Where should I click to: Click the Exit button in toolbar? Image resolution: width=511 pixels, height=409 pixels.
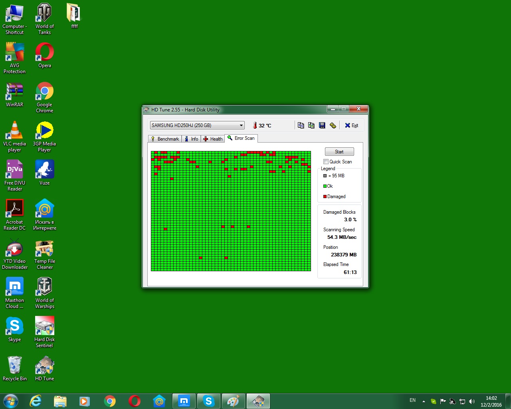[x=351, y=125]
